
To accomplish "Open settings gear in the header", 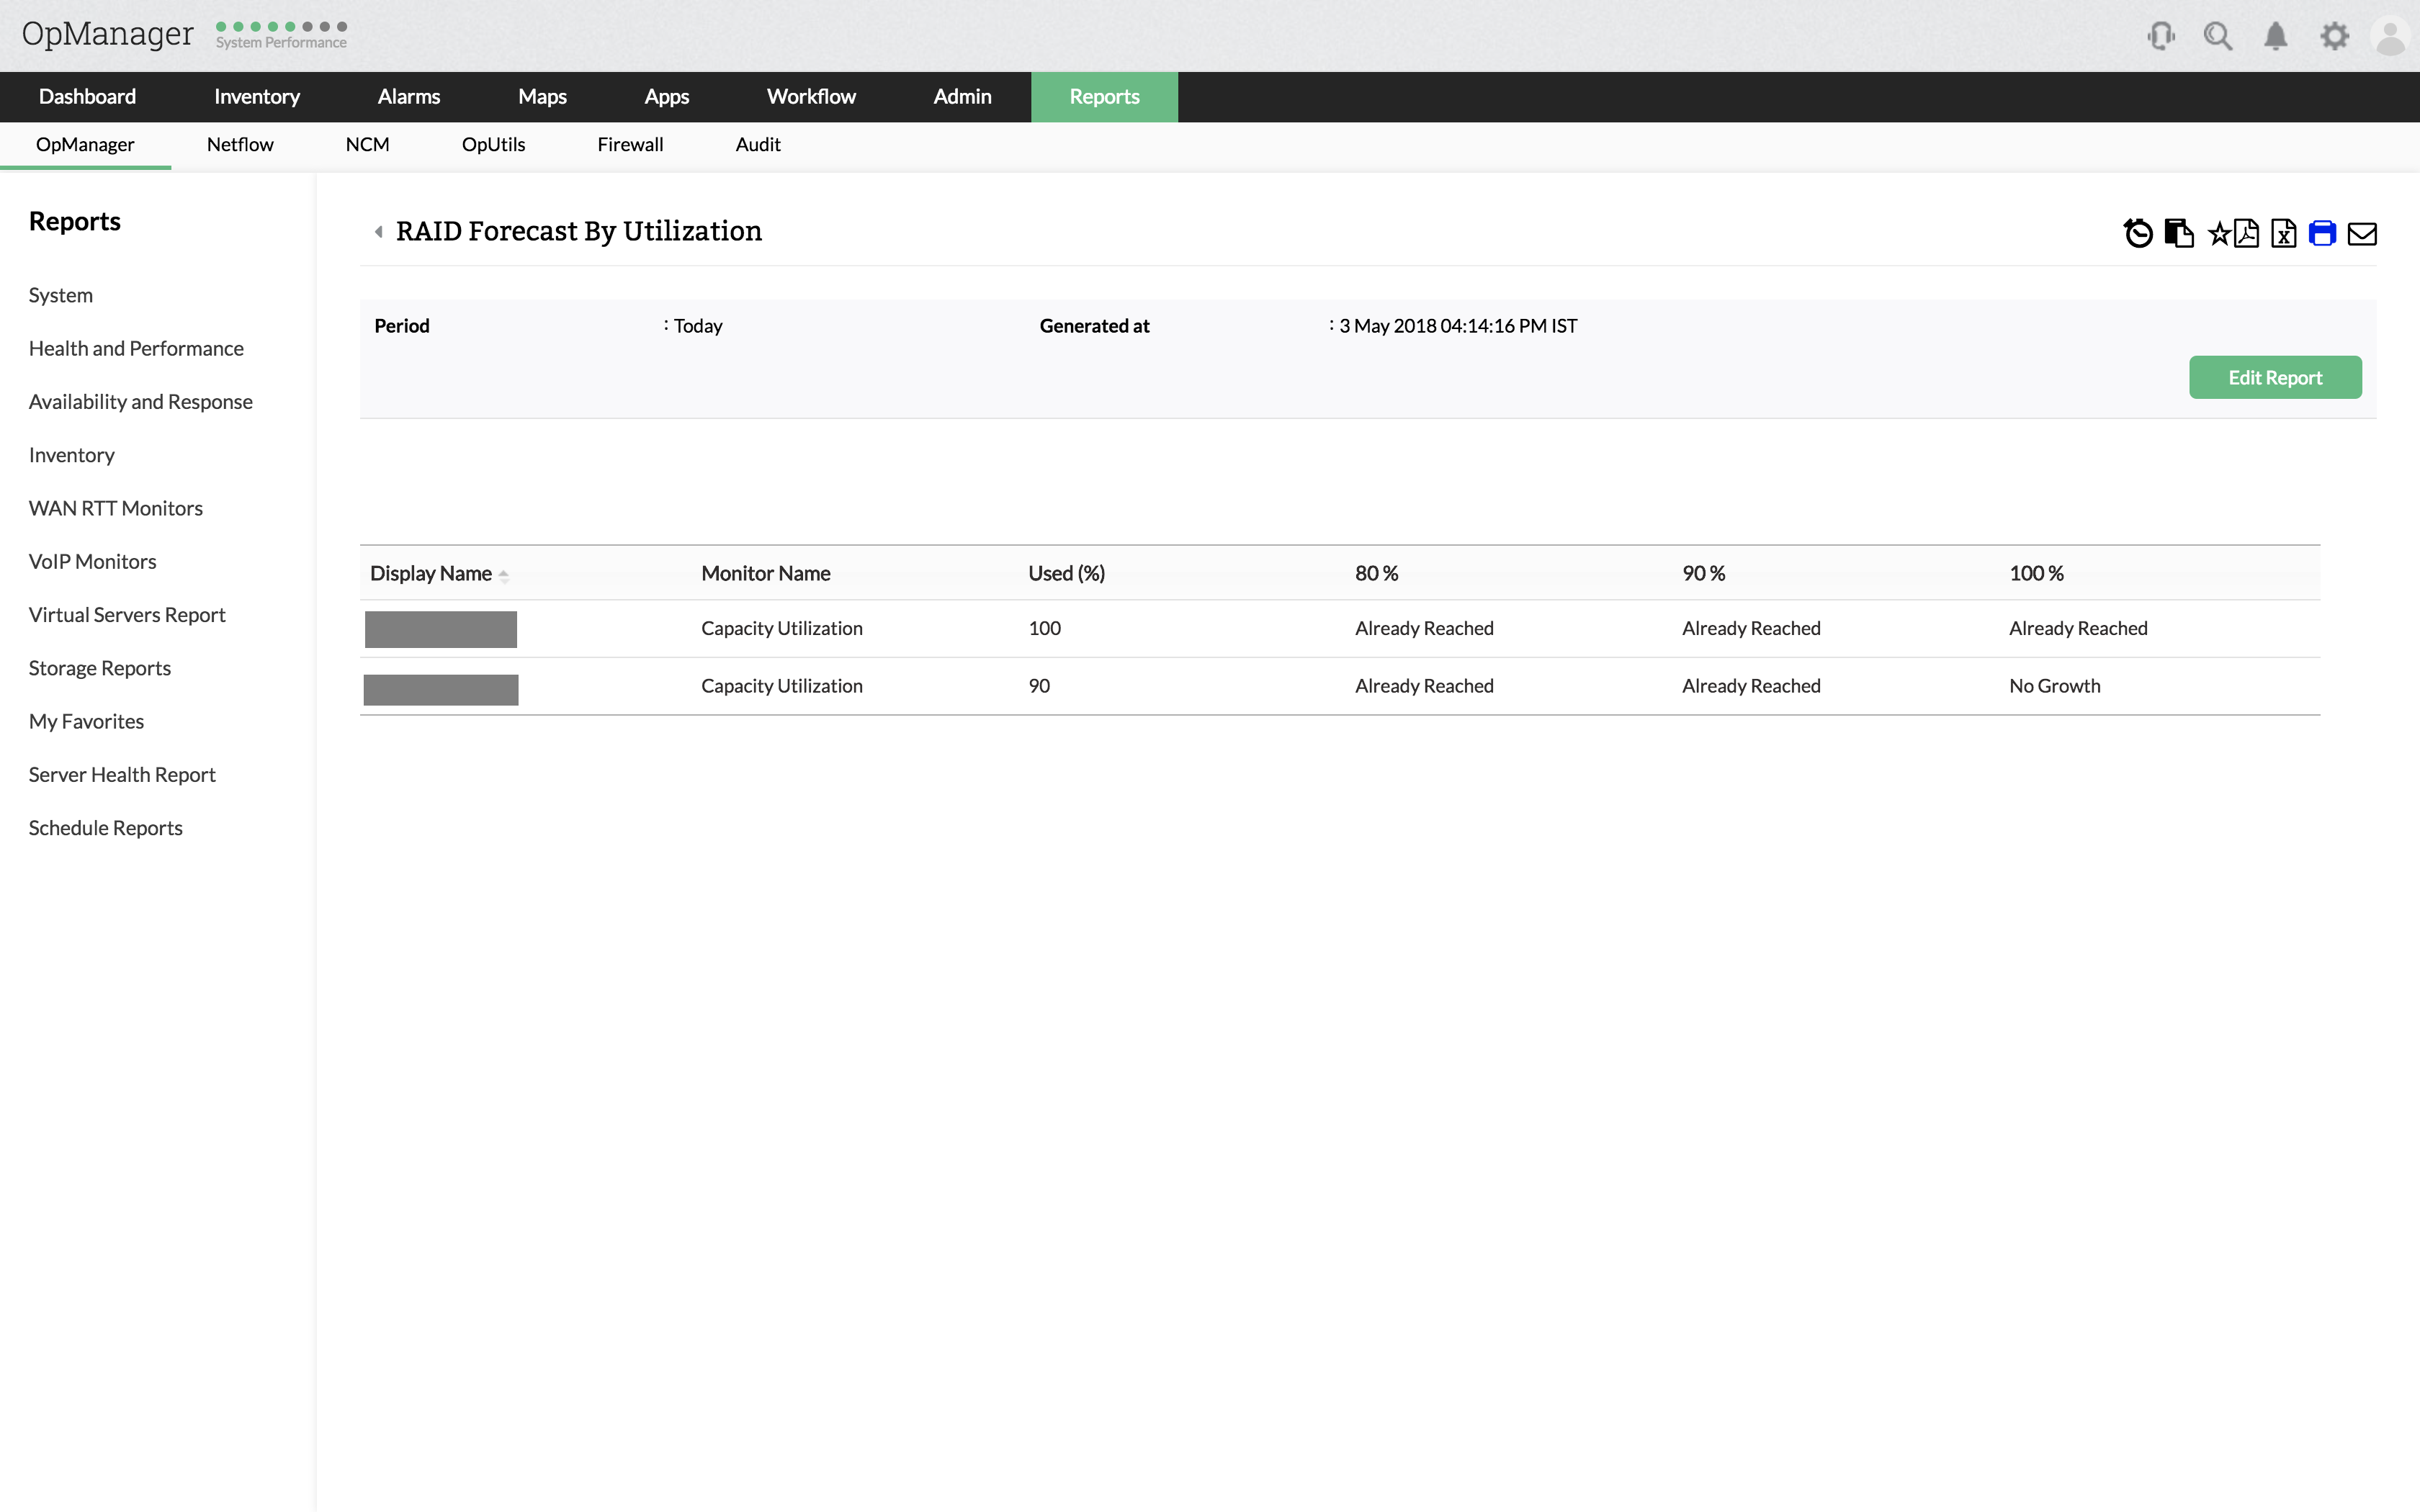I will pyautogui.click(x=2334, y=37).
